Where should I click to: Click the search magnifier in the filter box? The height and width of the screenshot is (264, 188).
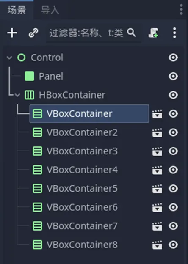coord(131,33)
